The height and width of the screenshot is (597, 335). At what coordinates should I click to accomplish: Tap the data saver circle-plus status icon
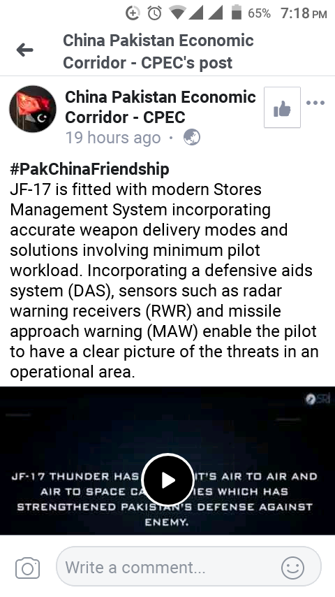(x=133, y=13)
